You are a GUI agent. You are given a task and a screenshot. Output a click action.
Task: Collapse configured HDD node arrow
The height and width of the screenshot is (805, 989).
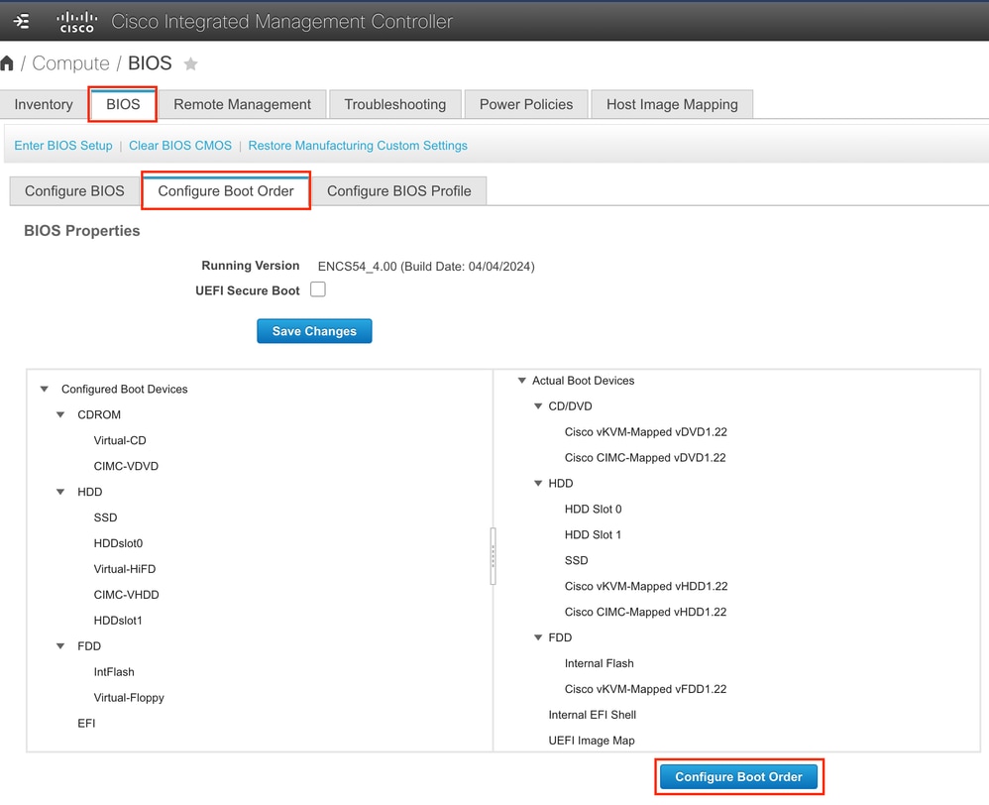click(x=60, y=492)
